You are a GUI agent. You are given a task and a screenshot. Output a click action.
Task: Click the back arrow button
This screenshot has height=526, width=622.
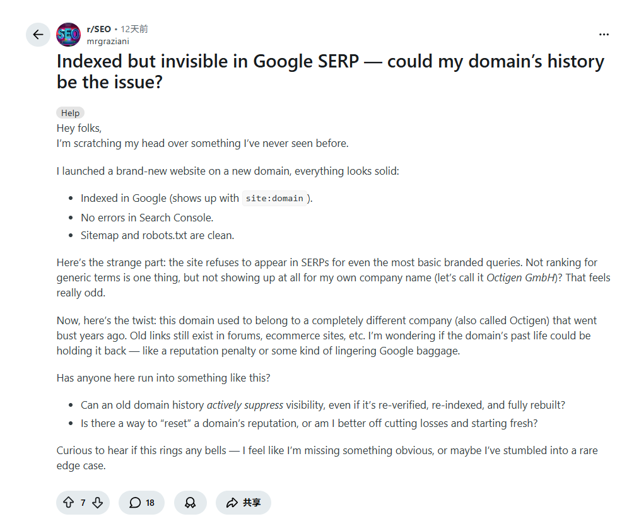(x=38, y=35)
